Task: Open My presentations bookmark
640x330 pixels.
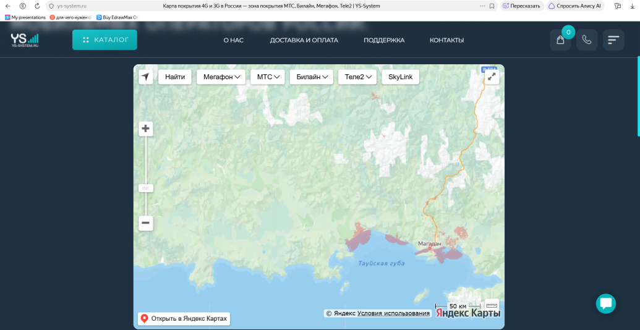Action: [25, 17]
